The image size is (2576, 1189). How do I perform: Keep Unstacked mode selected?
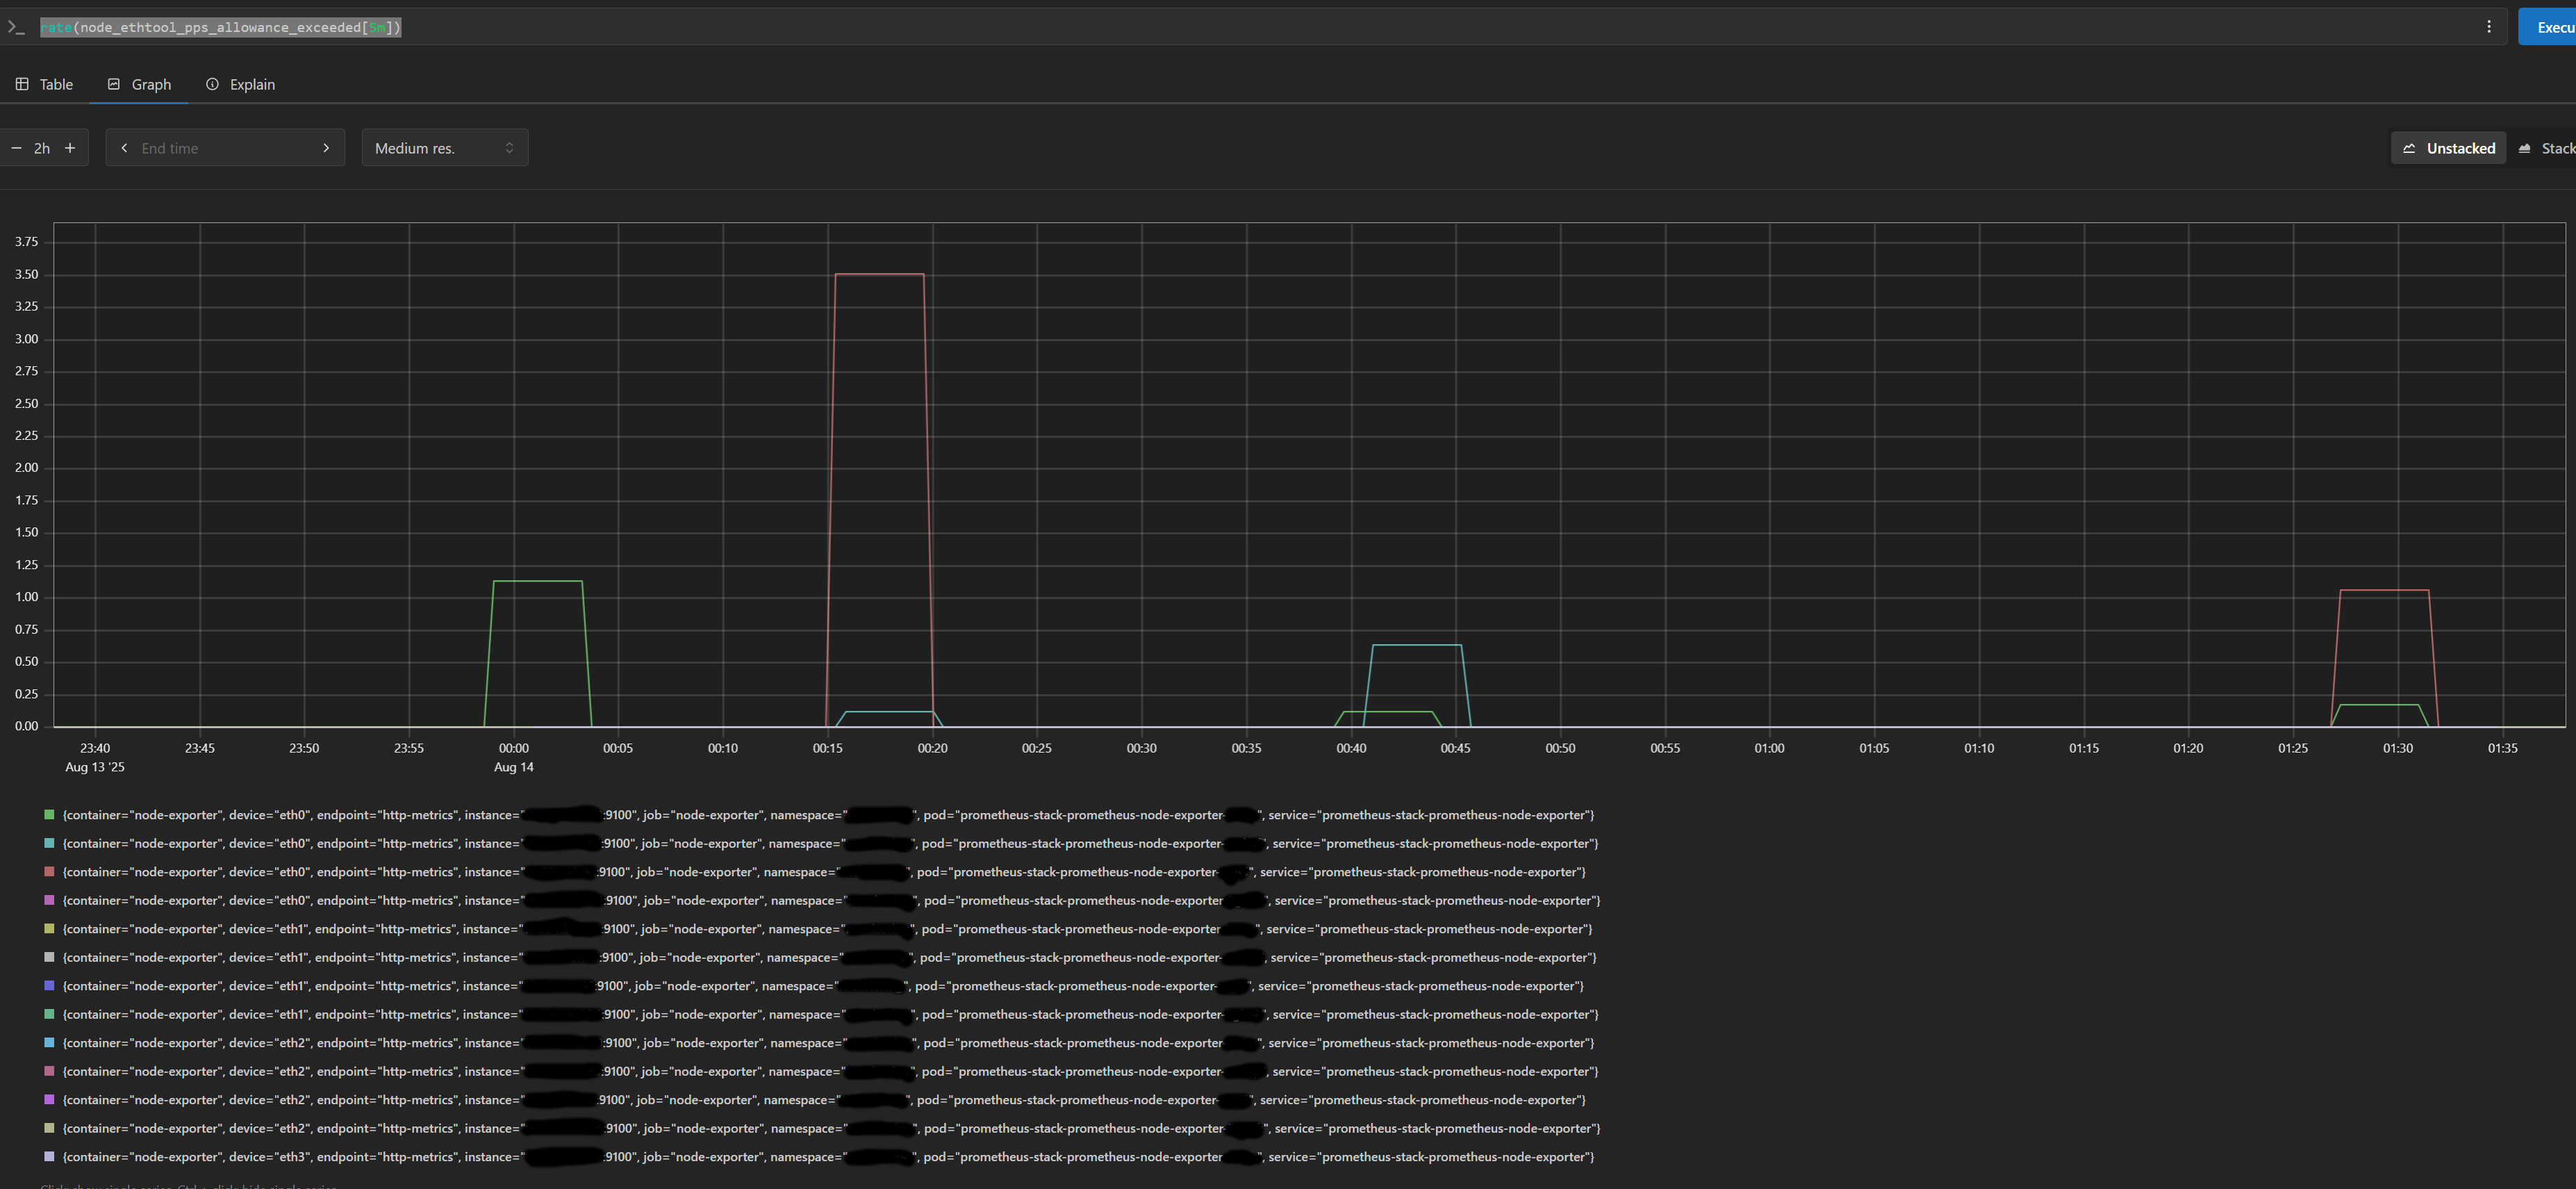[2448, 147]
